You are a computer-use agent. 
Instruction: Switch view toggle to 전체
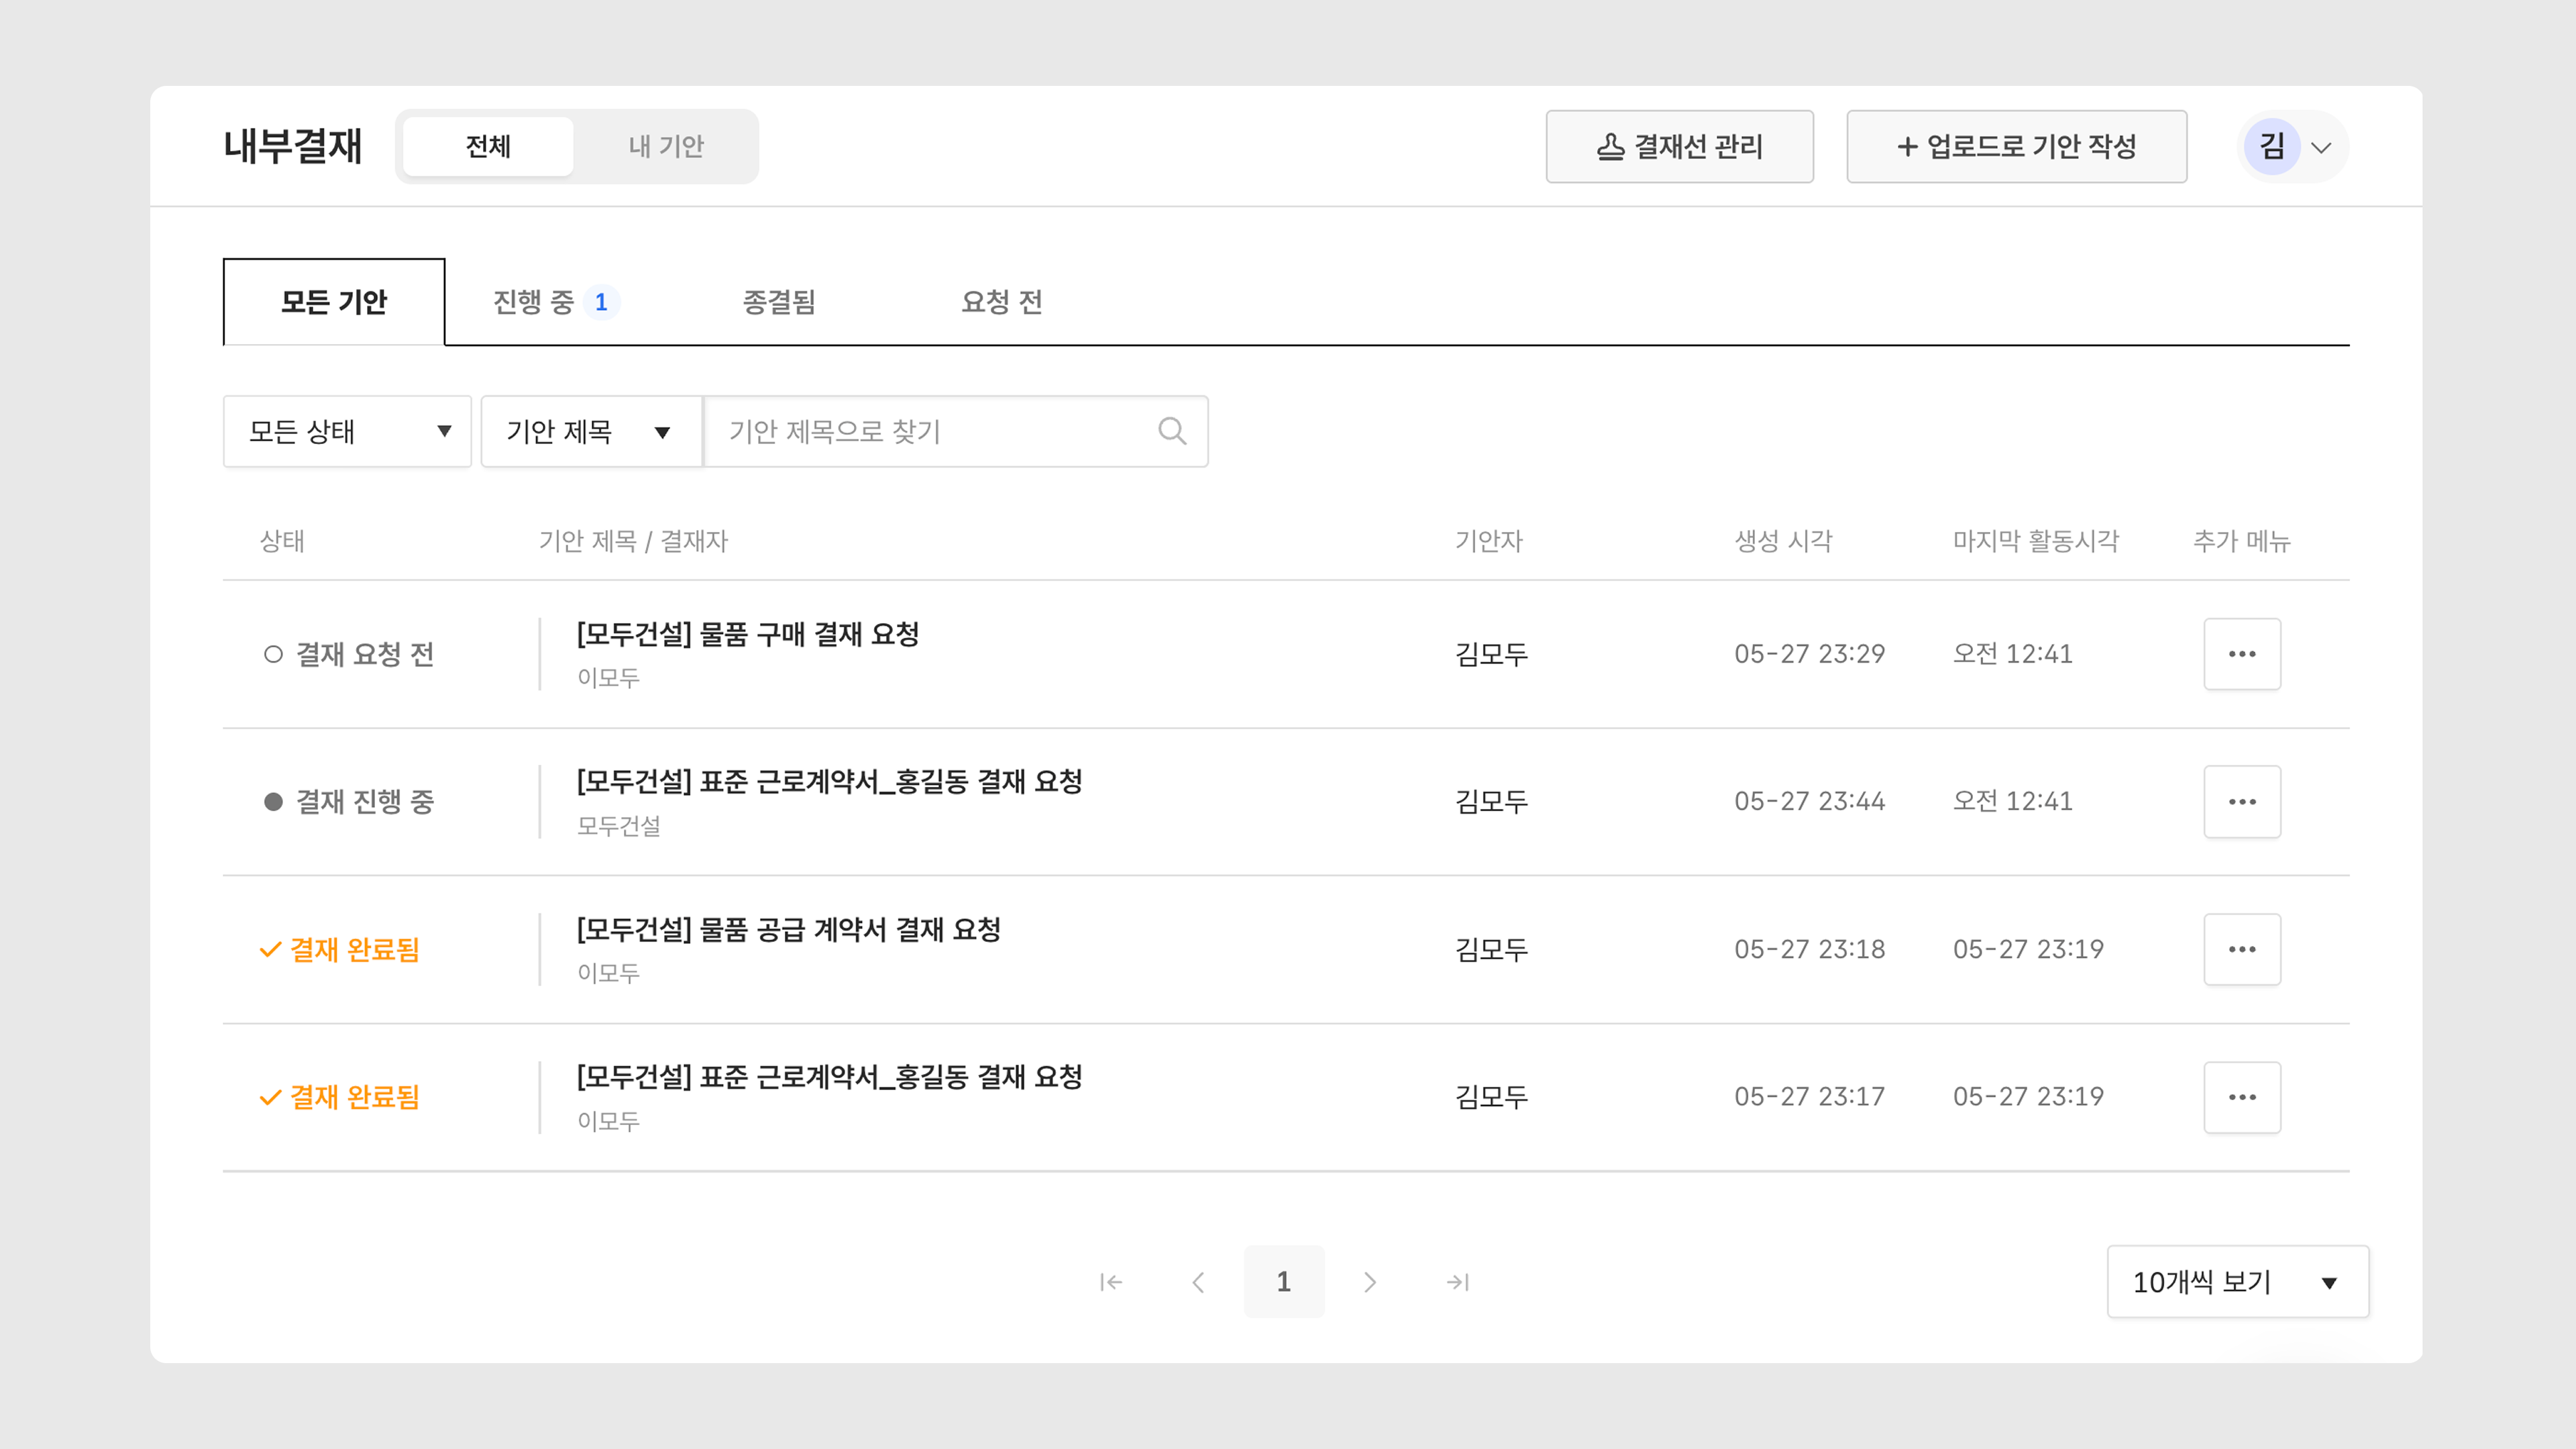[x=488, y=147]
